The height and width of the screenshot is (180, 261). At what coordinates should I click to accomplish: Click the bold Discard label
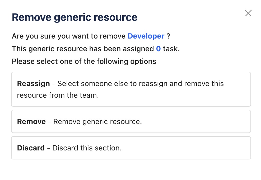tap(31, 148)
